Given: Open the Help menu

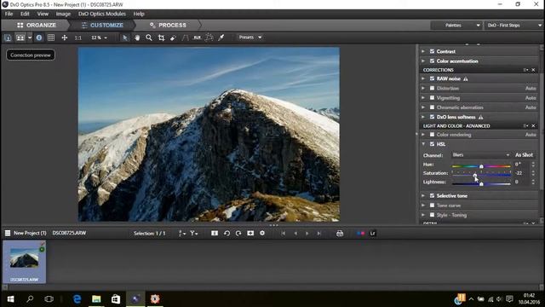Looking at the screenshot, I should (139, 14).
